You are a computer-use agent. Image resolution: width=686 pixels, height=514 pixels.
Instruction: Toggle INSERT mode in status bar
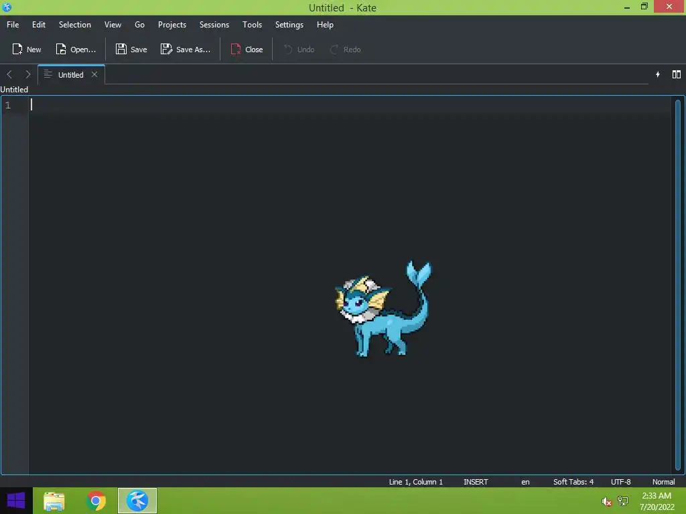(476, 482)
